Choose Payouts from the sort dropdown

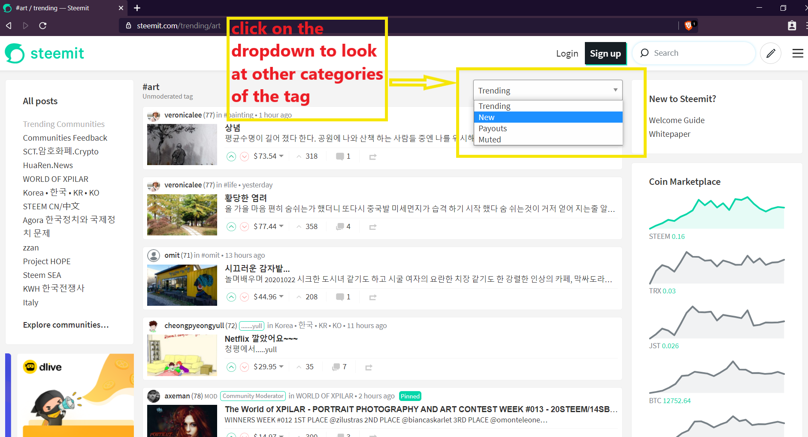point(548,128)
